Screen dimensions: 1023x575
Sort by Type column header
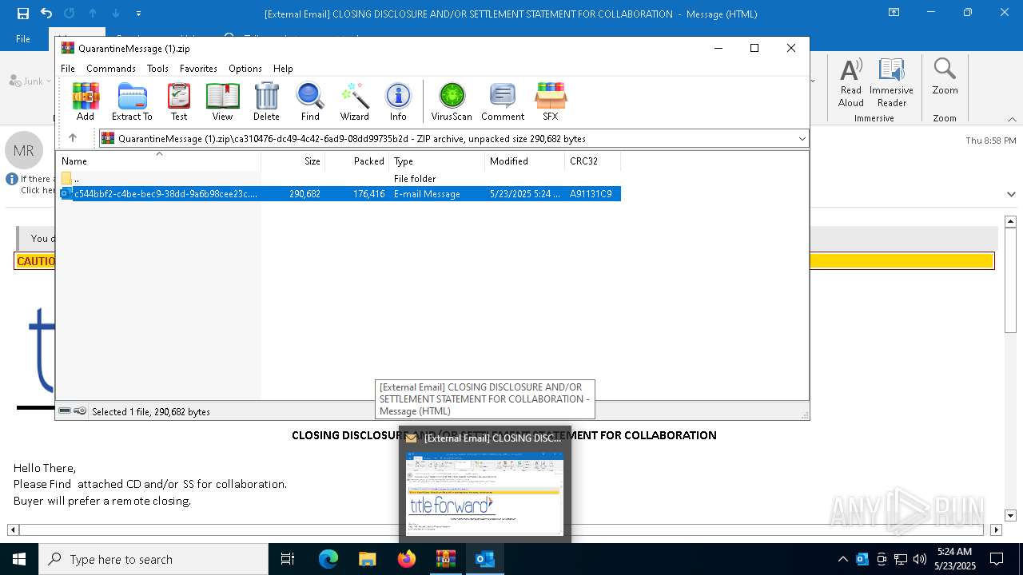tap(437, 161)
